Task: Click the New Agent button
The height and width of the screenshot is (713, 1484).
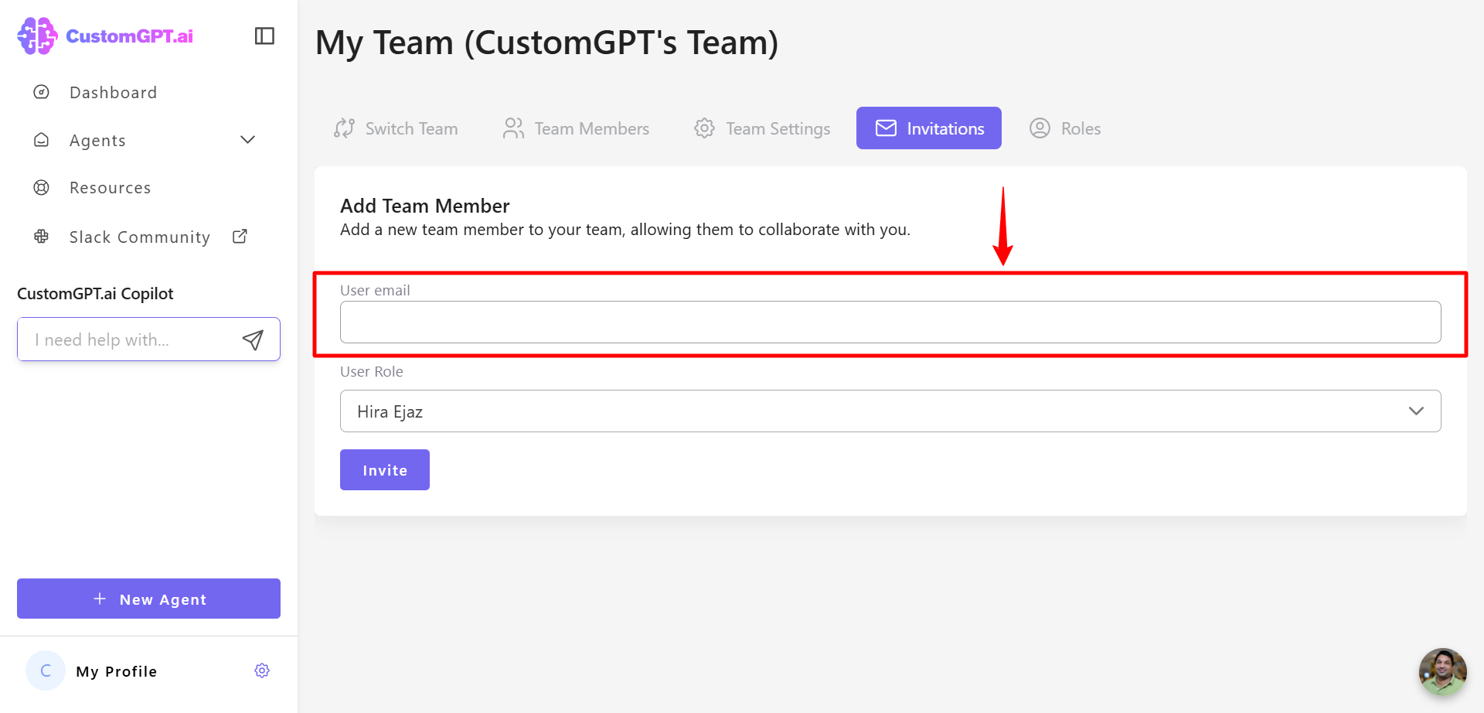Action: click(x=148, y=599)
